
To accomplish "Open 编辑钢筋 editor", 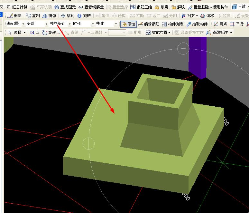I will tap(149, 24).
